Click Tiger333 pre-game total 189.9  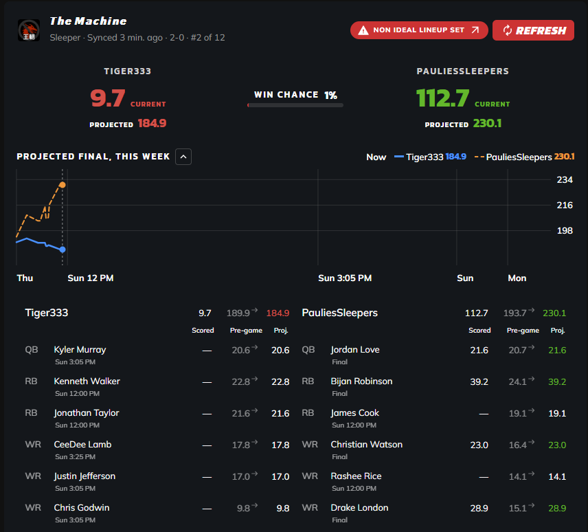click(x=238, y=313)
